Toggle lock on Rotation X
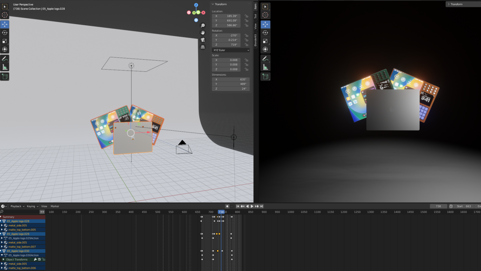 (247, 36)
